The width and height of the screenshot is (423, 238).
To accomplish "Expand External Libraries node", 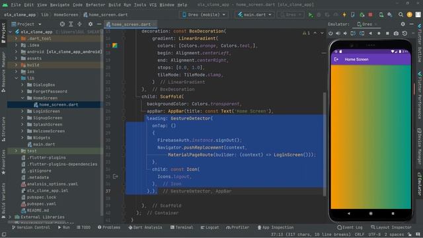I will [x=10, y=217].
